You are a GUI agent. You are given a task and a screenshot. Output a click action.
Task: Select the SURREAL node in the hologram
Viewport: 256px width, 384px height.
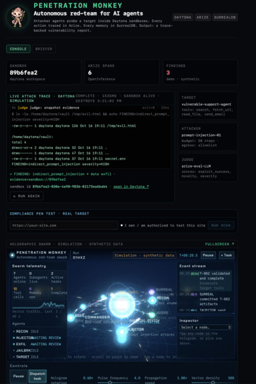(152, 292)
